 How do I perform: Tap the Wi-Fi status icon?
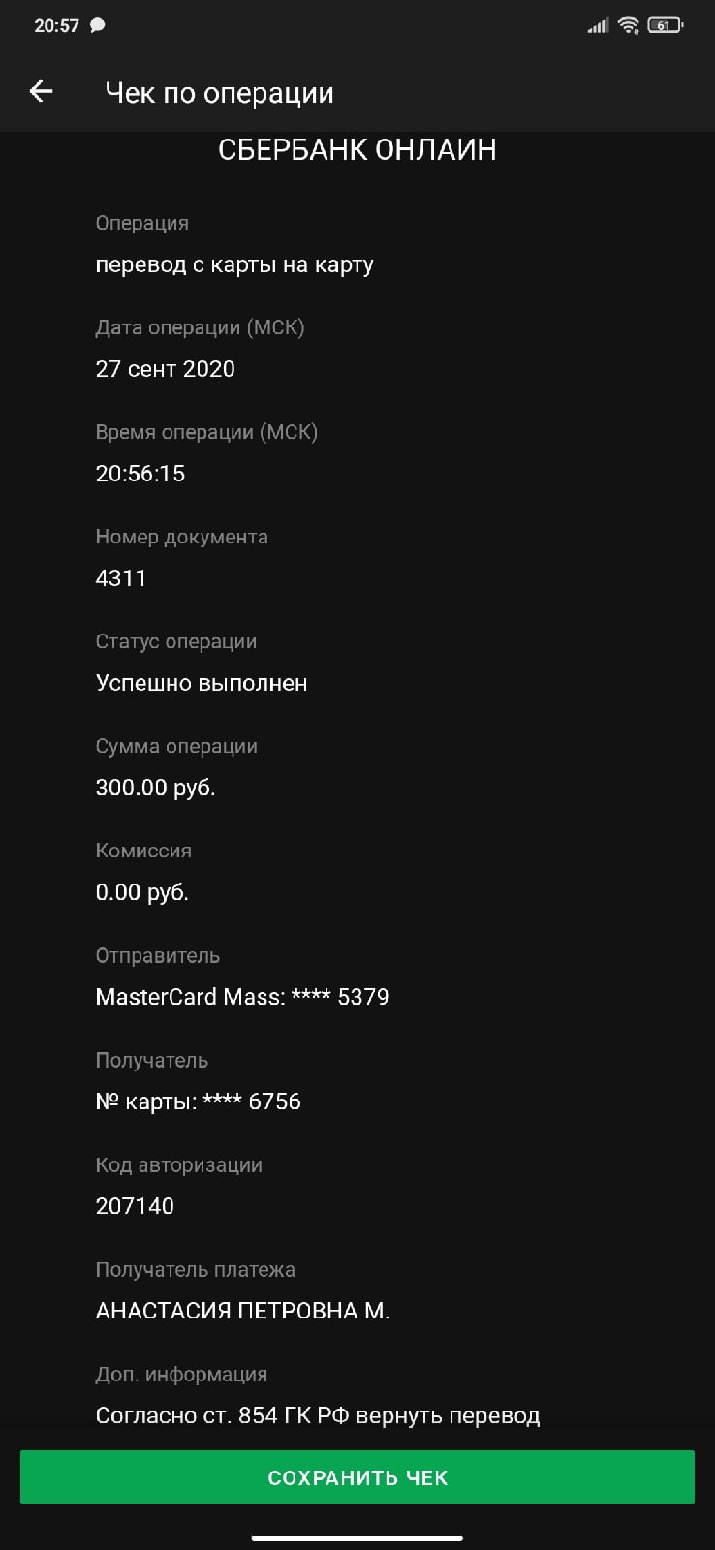pos(629,26)
